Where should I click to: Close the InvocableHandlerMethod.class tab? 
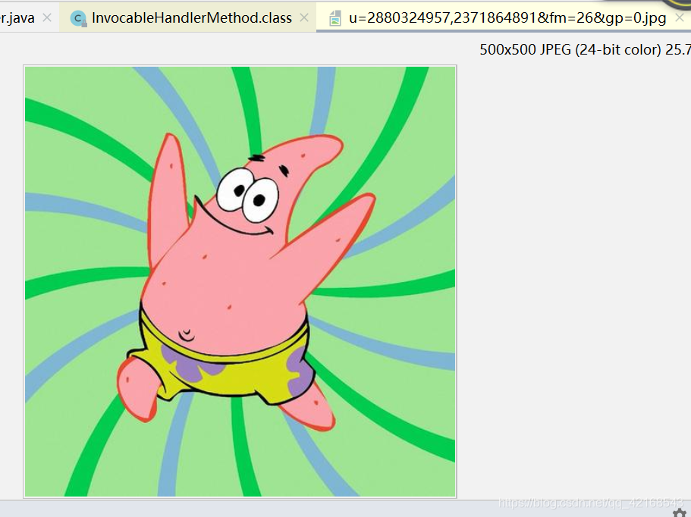[304, 18]
